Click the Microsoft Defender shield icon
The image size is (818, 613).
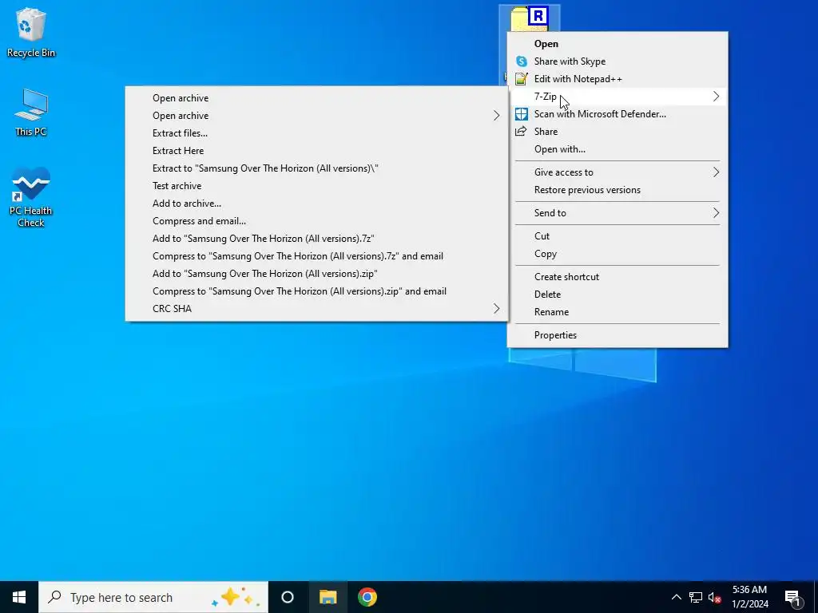coord(521,114)
